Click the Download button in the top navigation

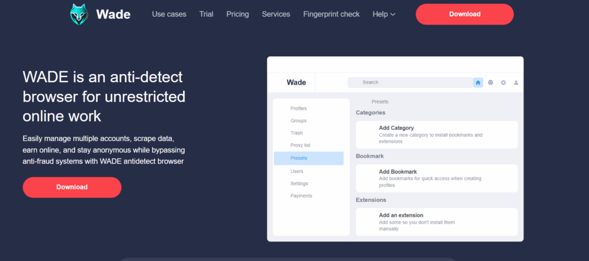click(464, 14)
